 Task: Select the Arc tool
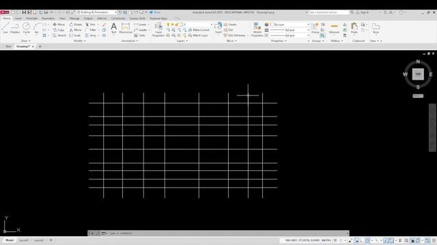37,28
